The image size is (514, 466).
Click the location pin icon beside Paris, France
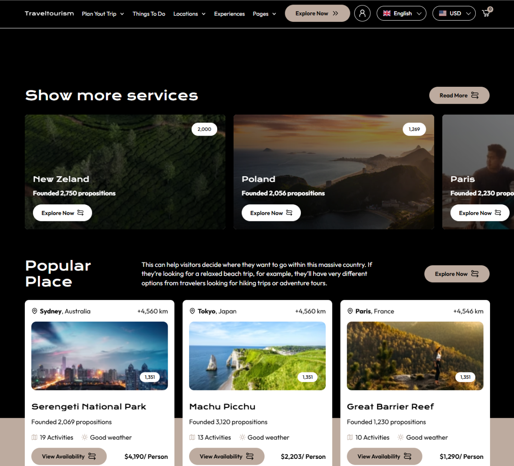(350, 311)
